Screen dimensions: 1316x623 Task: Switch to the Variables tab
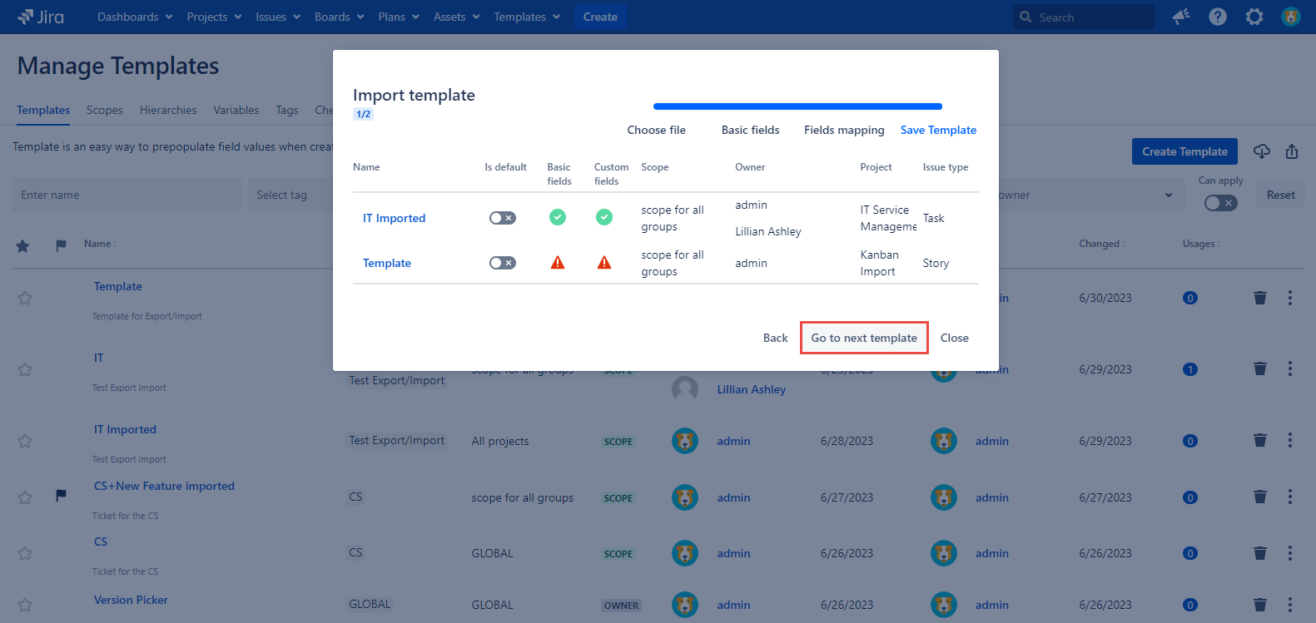tap(236, 110)
